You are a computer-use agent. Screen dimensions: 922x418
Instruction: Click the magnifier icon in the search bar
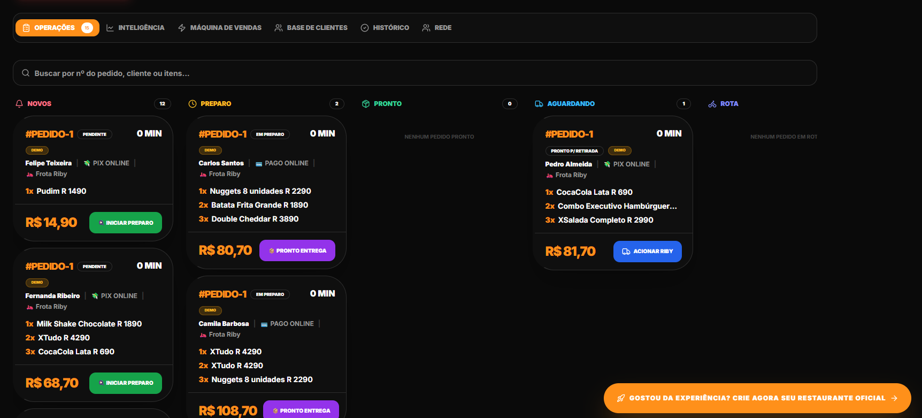click(x=26, y=73)
